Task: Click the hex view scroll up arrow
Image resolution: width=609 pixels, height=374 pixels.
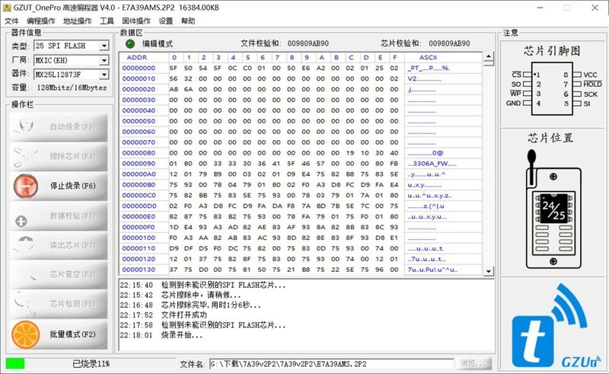Action: click(488, 57)
